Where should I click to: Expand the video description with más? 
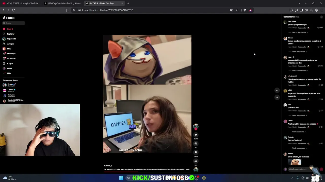(x=188, y=169)
